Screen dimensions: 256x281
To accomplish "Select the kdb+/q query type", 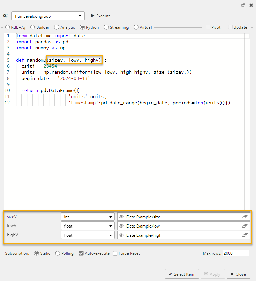I will 8,27.
